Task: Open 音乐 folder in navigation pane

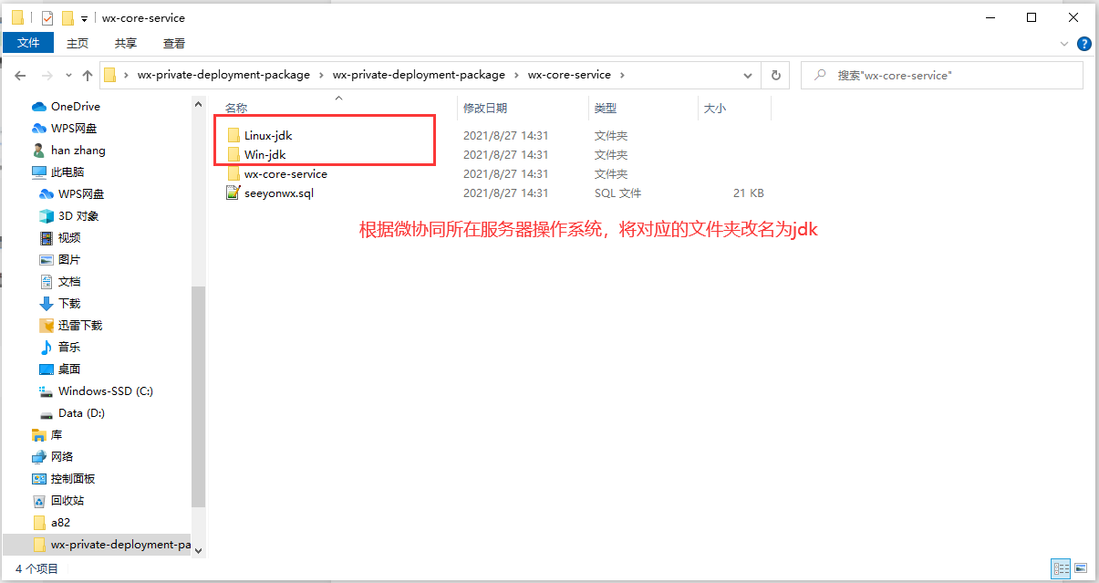Action: click(x=69, y=347)
